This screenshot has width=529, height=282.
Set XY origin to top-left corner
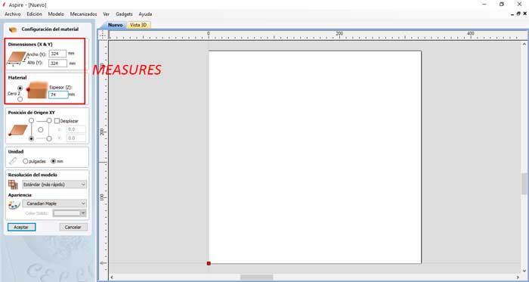[x=32, y=120]
